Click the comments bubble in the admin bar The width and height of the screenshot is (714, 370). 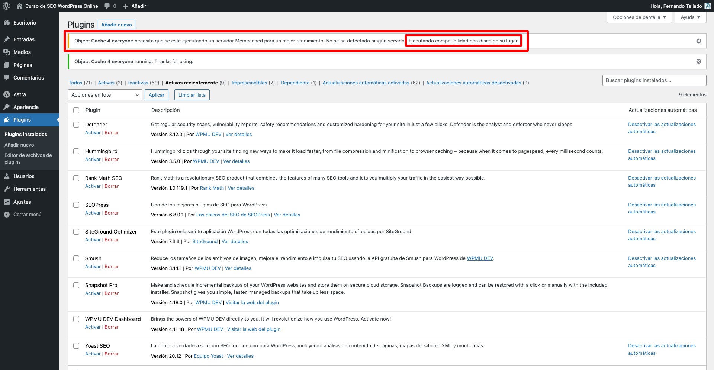click(107, 6)
